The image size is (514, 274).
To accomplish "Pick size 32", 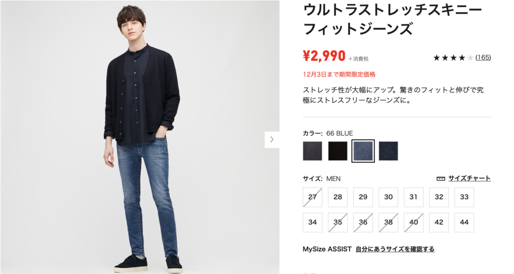I will 439,197.
